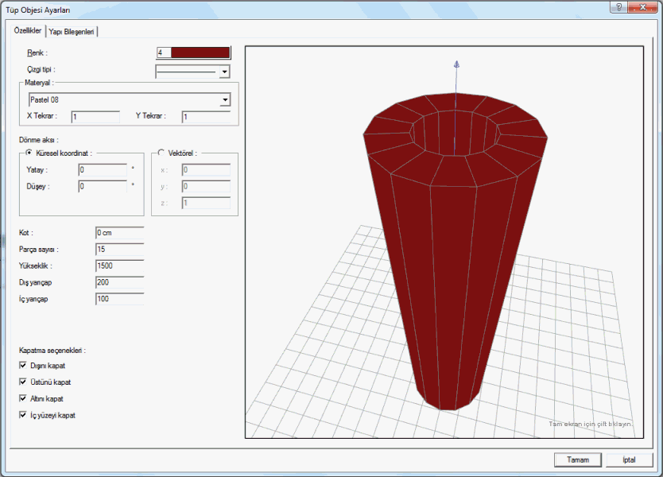Toggle the İç yüzeyi kapat checkbox
This screenshot has height=477, width=663.
coord(23,414)
